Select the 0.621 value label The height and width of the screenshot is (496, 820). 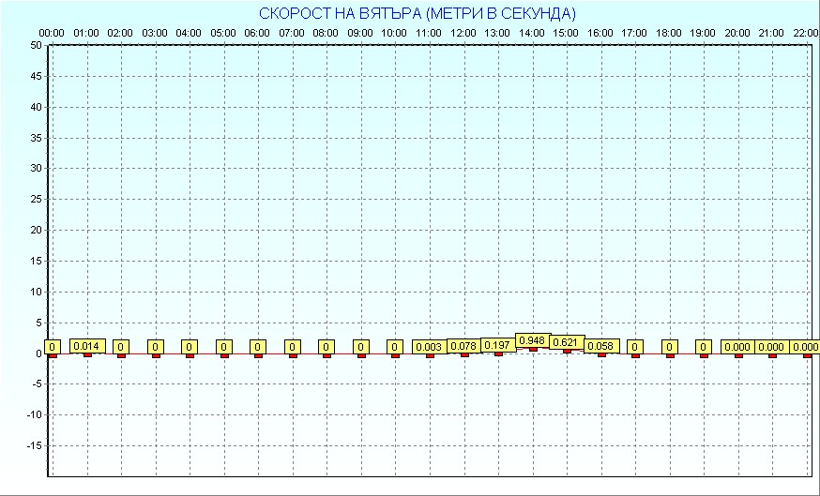[x=567, y=342]
